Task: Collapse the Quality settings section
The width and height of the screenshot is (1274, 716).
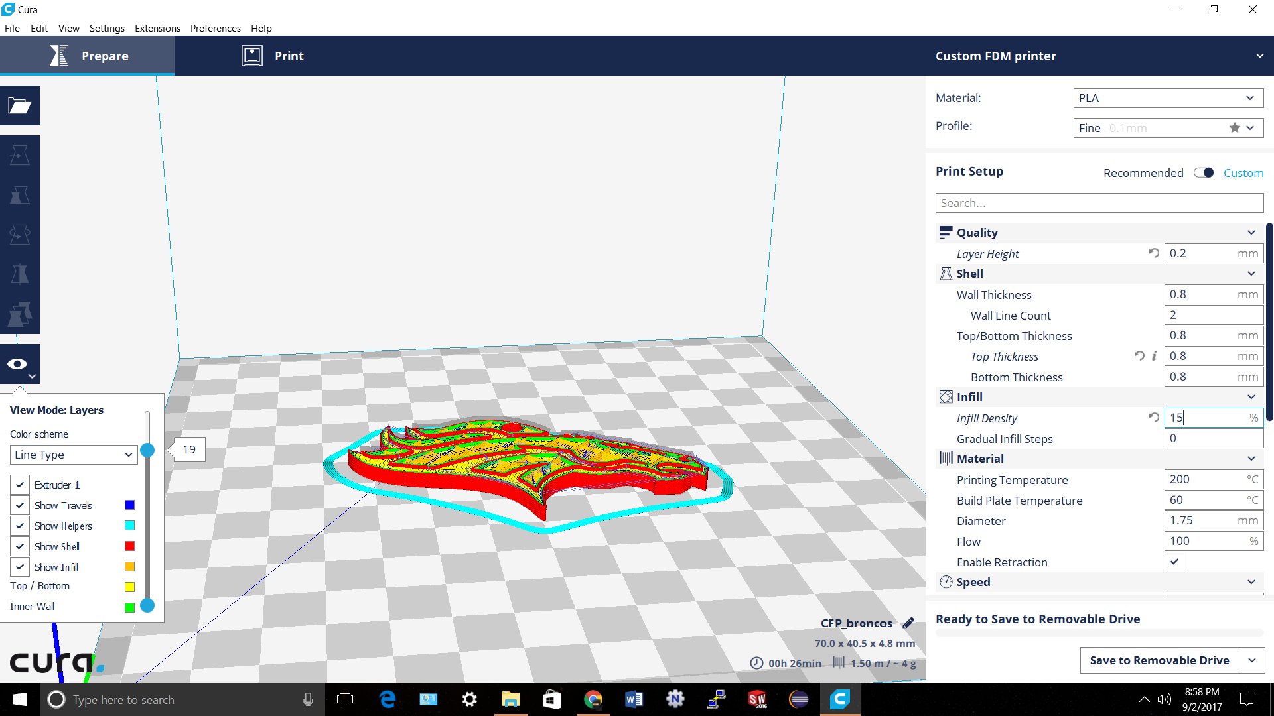Action: (x=1251, y=233)
